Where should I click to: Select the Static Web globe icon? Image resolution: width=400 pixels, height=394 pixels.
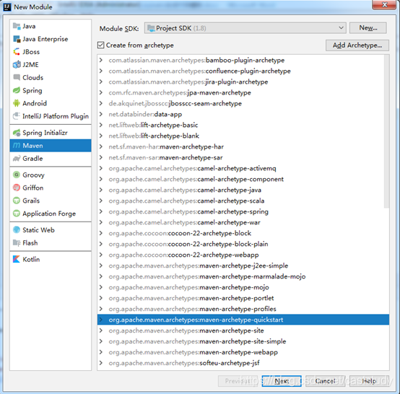click(x=17, y=229)
